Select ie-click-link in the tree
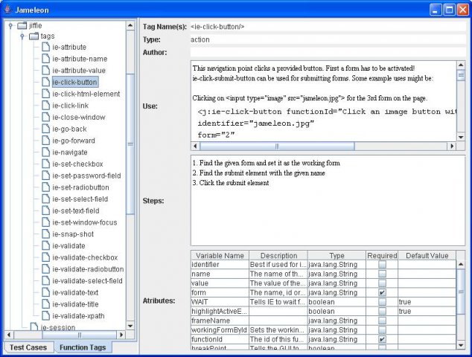Image resolution: width=472 pixels, height=357 pixels. 70,106
